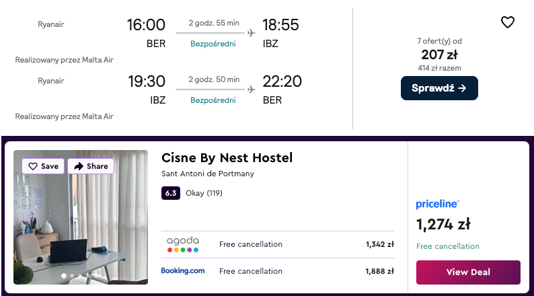Share the hostel listing
This screenshot has height=296, width=534.
[91, 166]
